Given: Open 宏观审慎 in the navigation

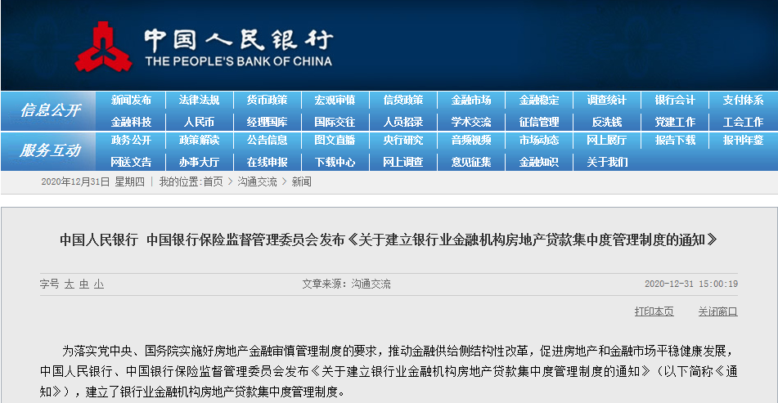Looking at the screenshot, I should [335, 100].
